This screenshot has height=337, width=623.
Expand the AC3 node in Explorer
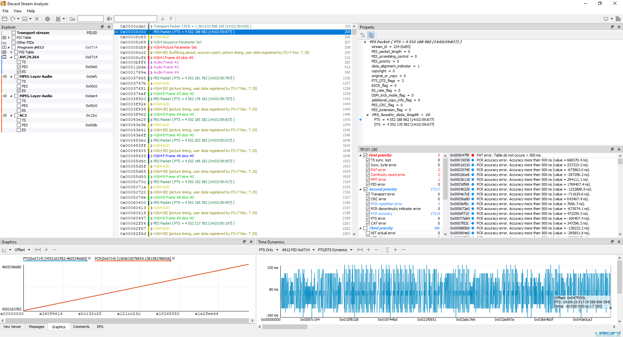click(11, 115)
